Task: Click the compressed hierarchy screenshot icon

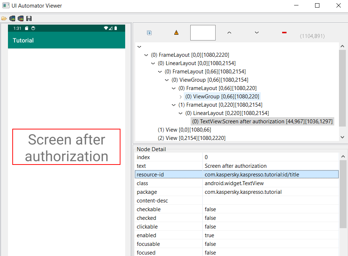Action: coord(21,18)
